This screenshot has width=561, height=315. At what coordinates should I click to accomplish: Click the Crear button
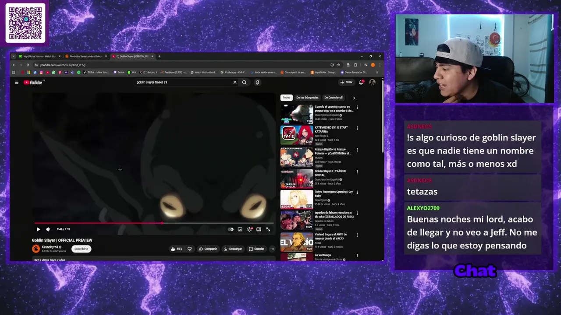pos(346,82)
